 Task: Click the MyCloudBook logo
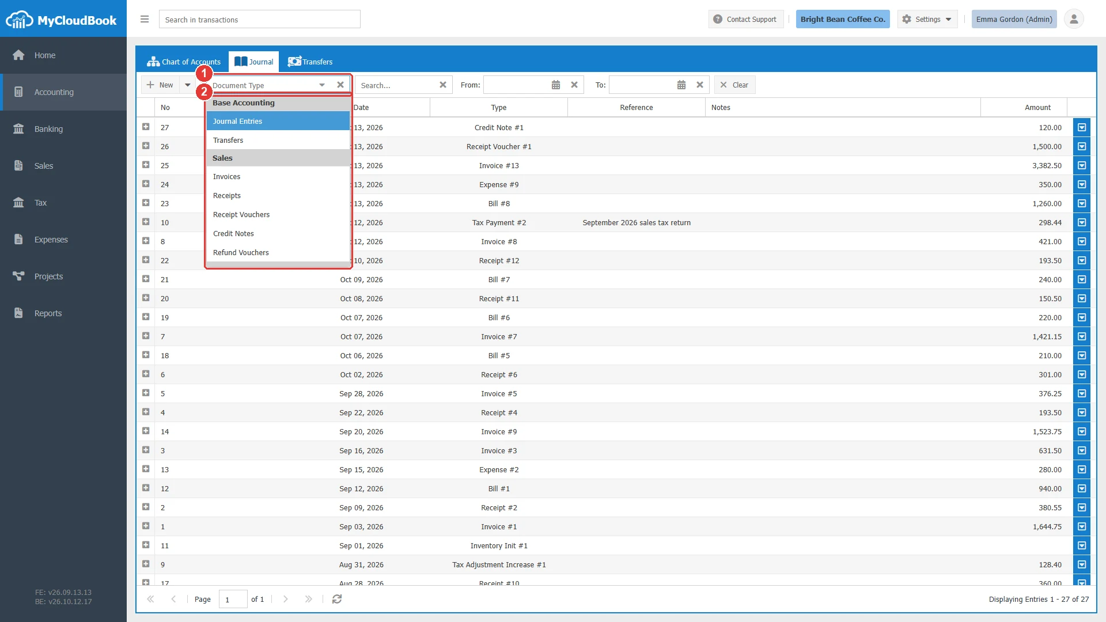(62, 20)
